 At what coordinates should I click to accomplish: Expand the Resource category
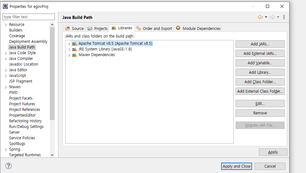click(x=6, y=25)
